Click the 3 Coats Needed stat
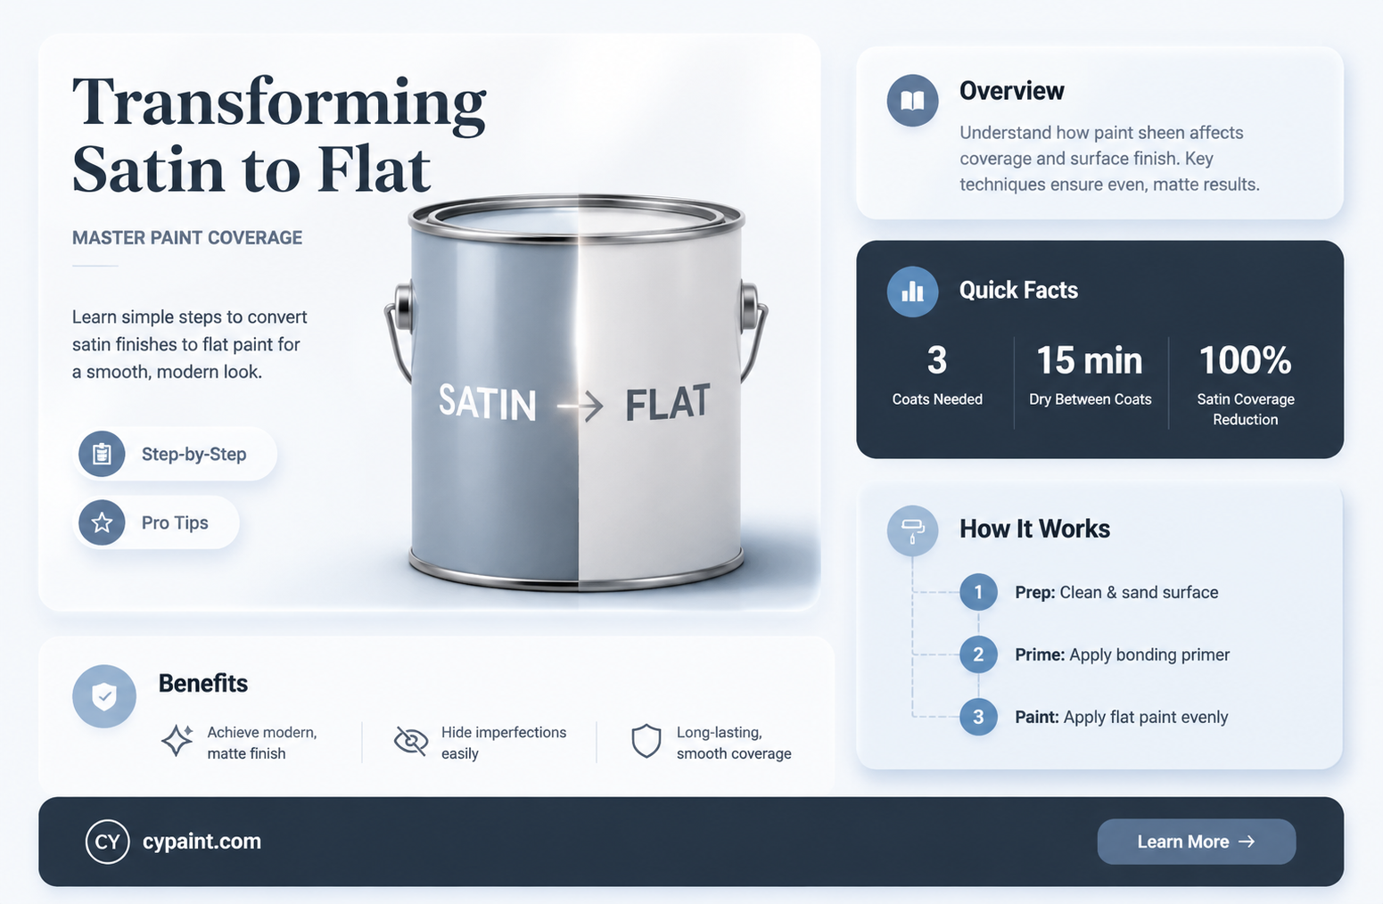This screenshot has height=904, width=1383. coord(937,376)
